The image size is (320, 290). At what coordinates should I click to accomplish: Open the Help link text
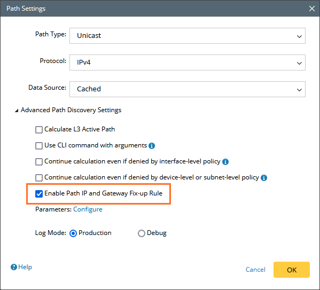(x=25, y=267)
